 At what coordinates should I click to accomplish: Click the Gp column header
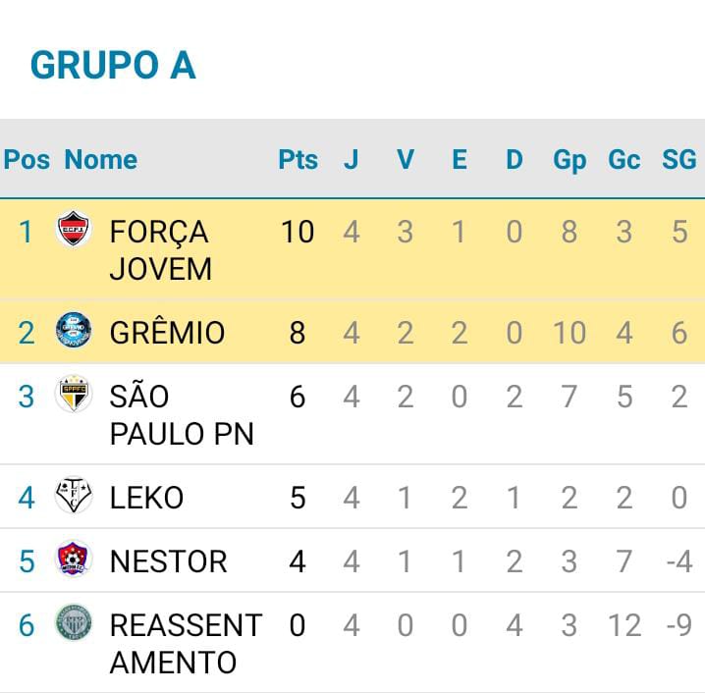(x=569, y=160)
